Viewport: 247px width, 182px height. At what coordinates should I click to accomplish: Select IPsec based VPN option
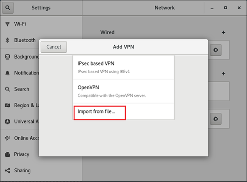coord(123,67)
